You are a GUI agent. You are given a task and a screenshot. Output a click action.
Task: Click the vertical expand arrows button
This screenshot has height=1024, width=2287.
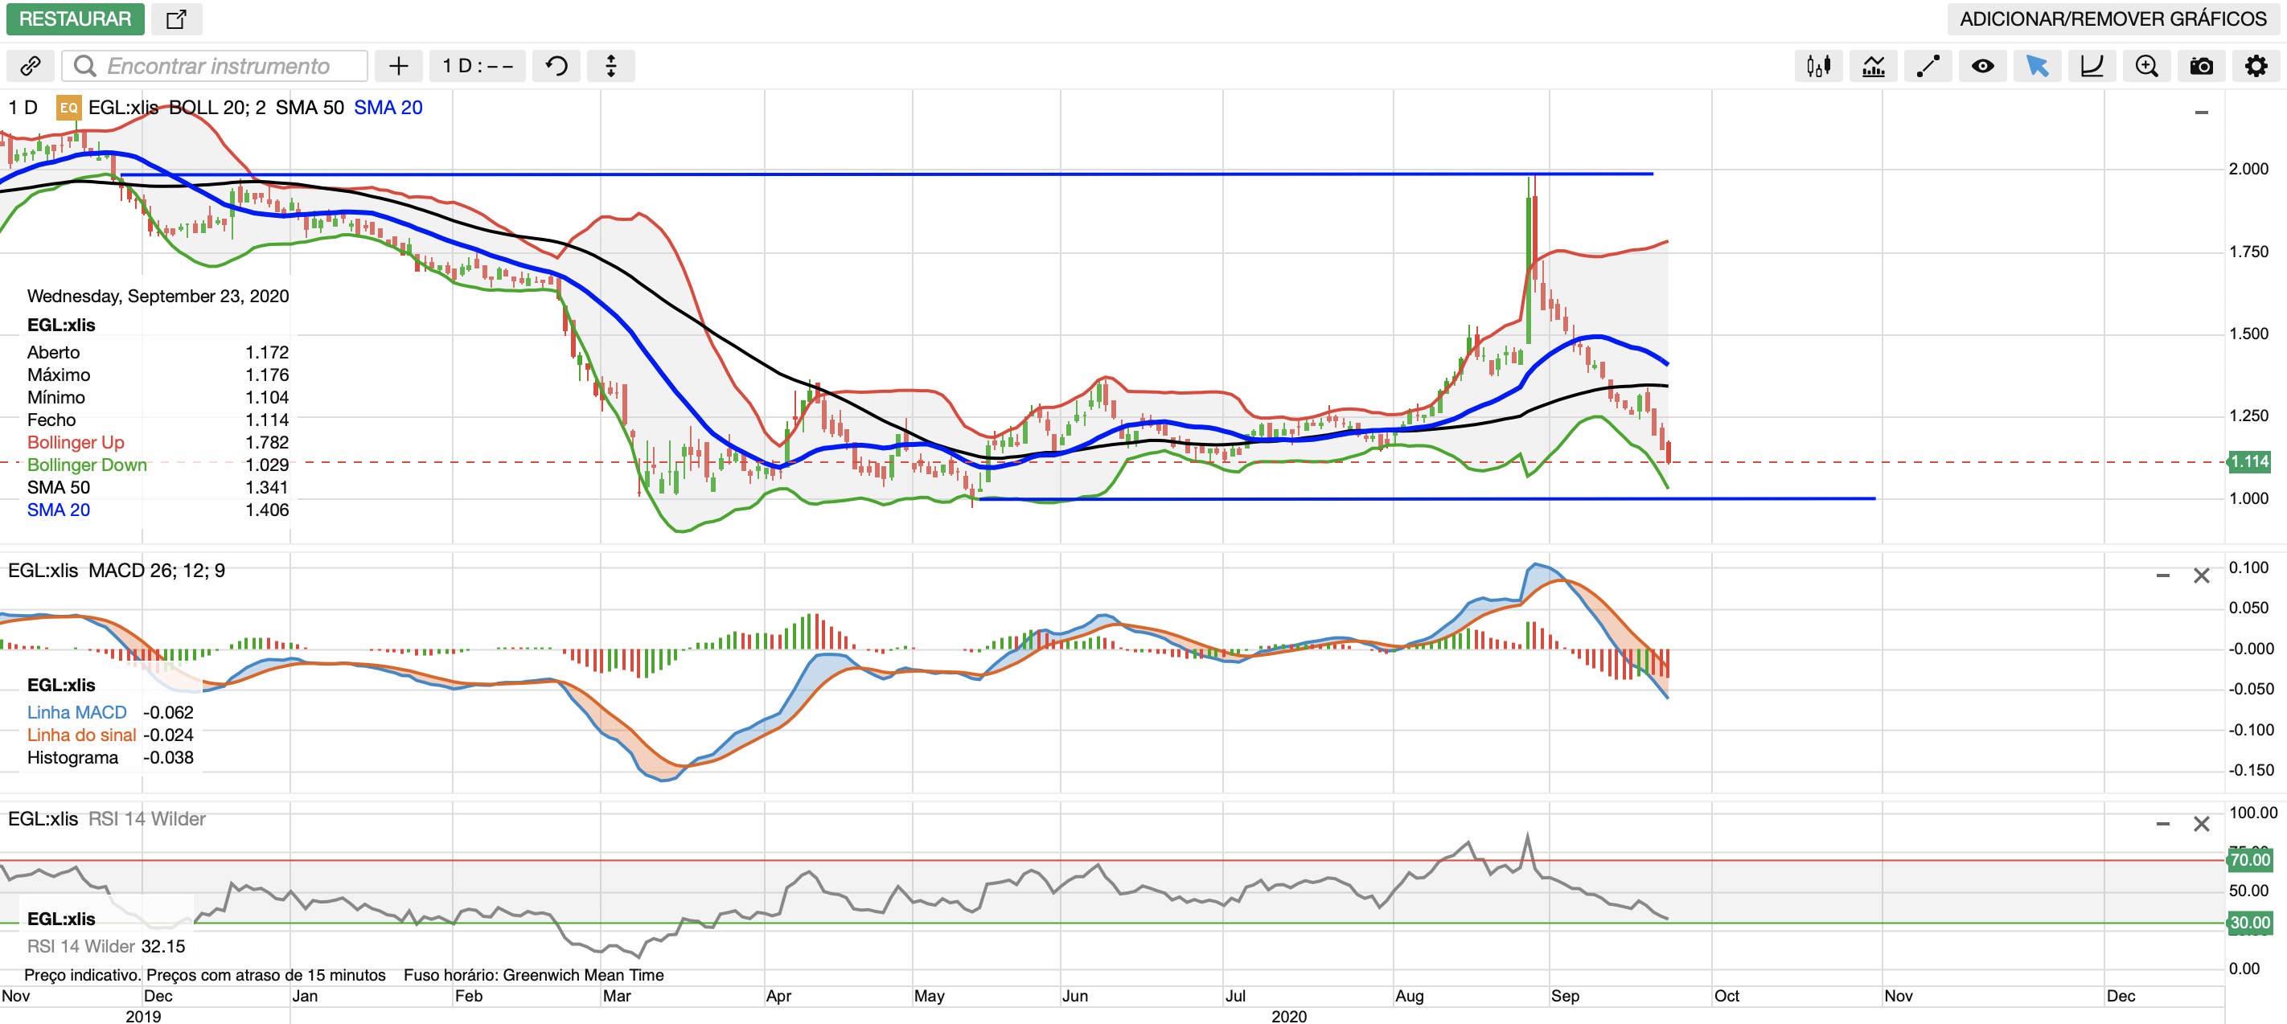click(611, 66)
